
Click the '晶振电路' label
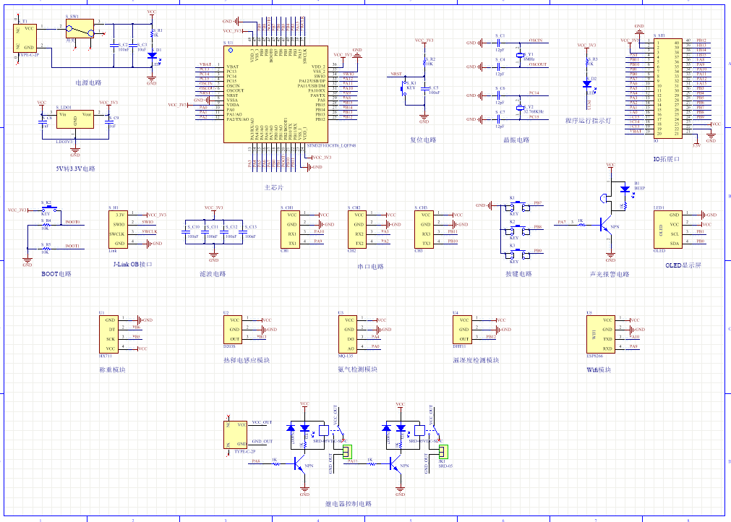516,140
